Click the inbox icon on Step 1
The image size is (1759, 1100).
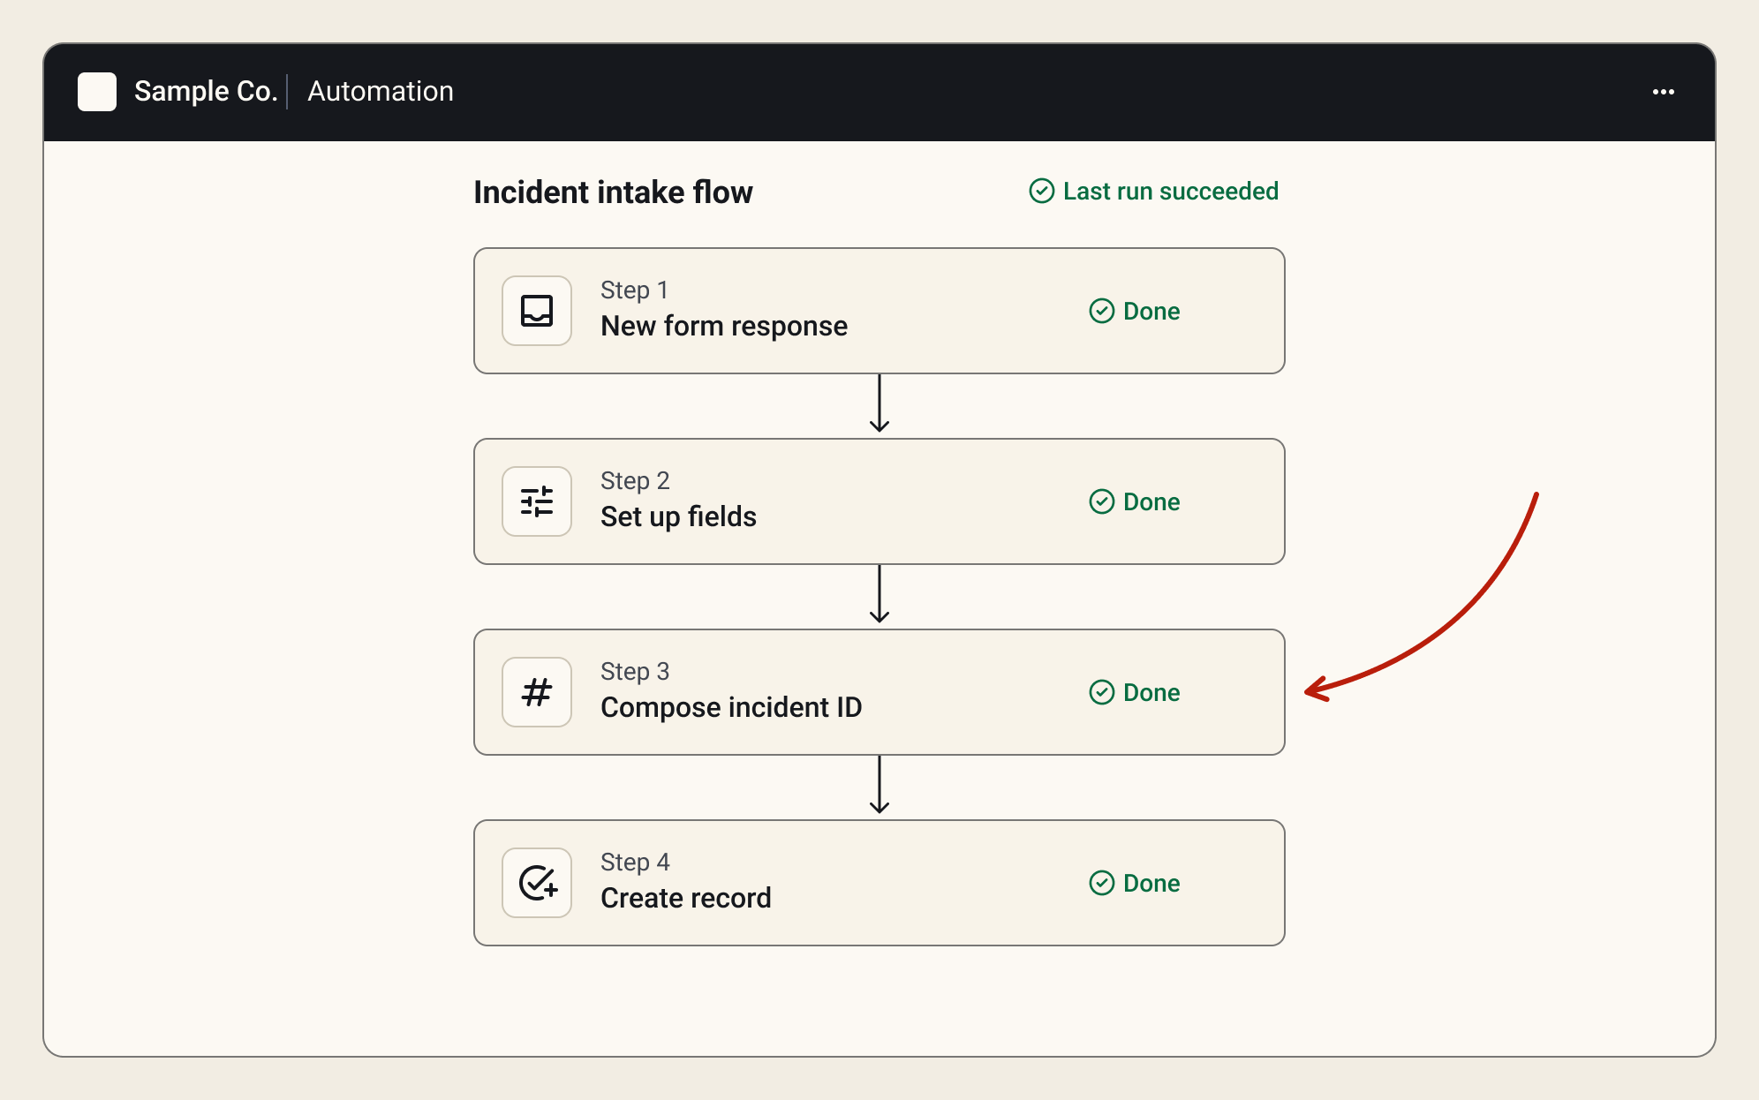pyautogui.click(x=537, y=311)
